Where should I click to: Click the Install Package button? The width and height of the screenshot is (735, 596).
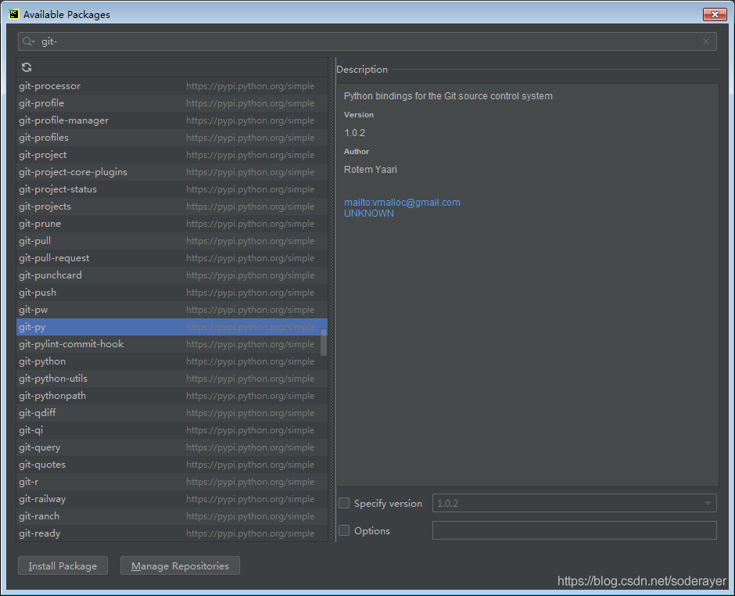click(x=63, y=565)
